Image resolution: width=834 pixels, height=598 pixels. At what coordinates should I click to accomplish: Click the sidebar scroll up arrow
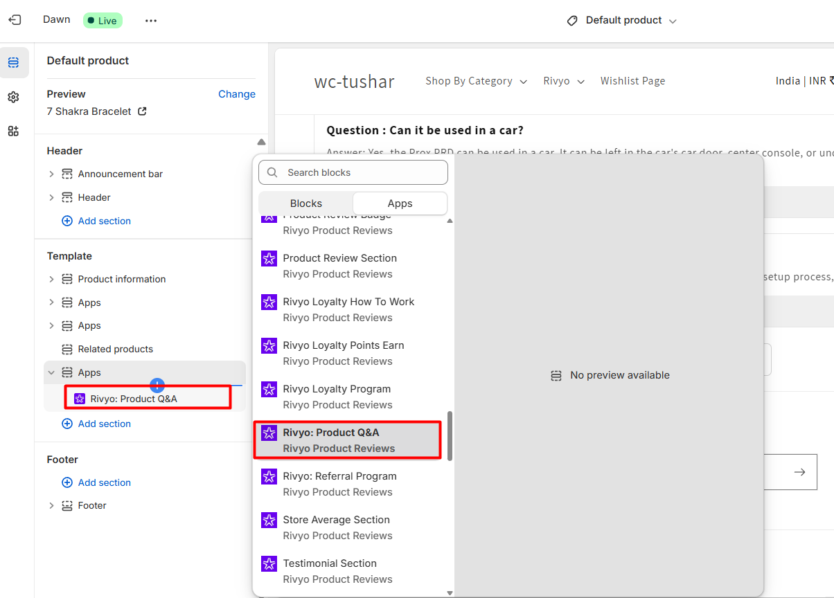(261, 142)
